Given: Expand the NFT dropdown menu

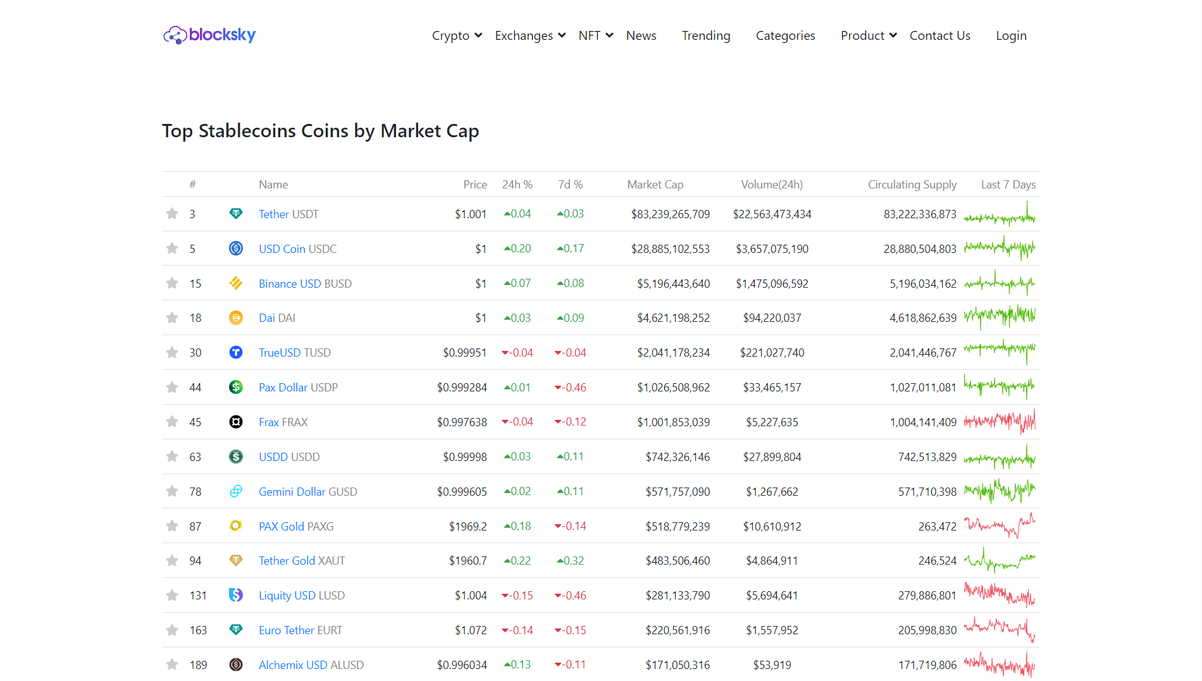Looking at the screenshot, I should coord(596,35).
